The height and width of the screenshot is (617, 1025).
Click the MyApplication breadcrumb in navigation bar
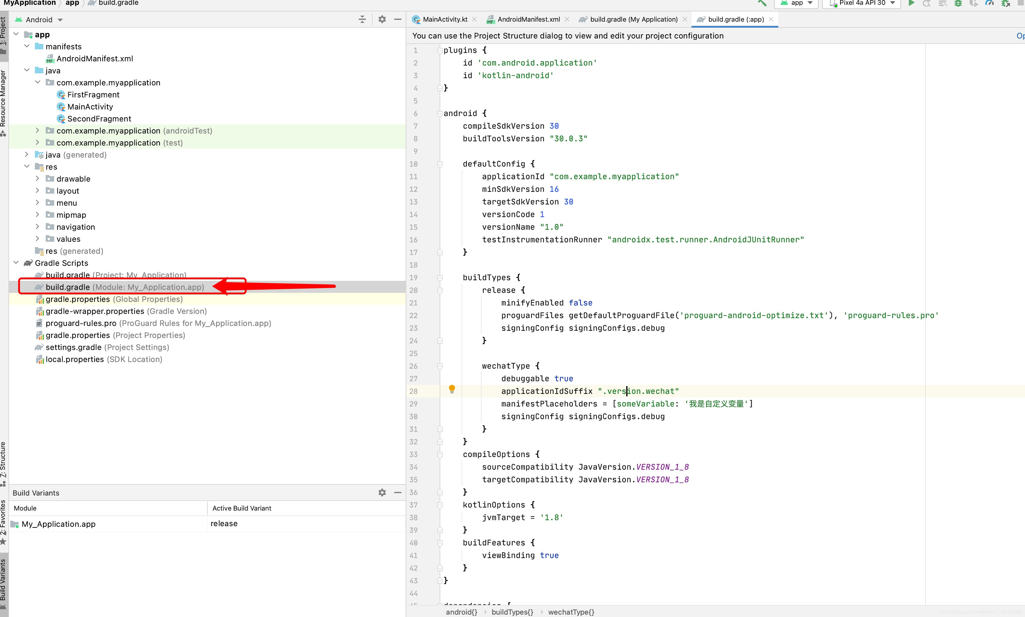tap(29, 3)
